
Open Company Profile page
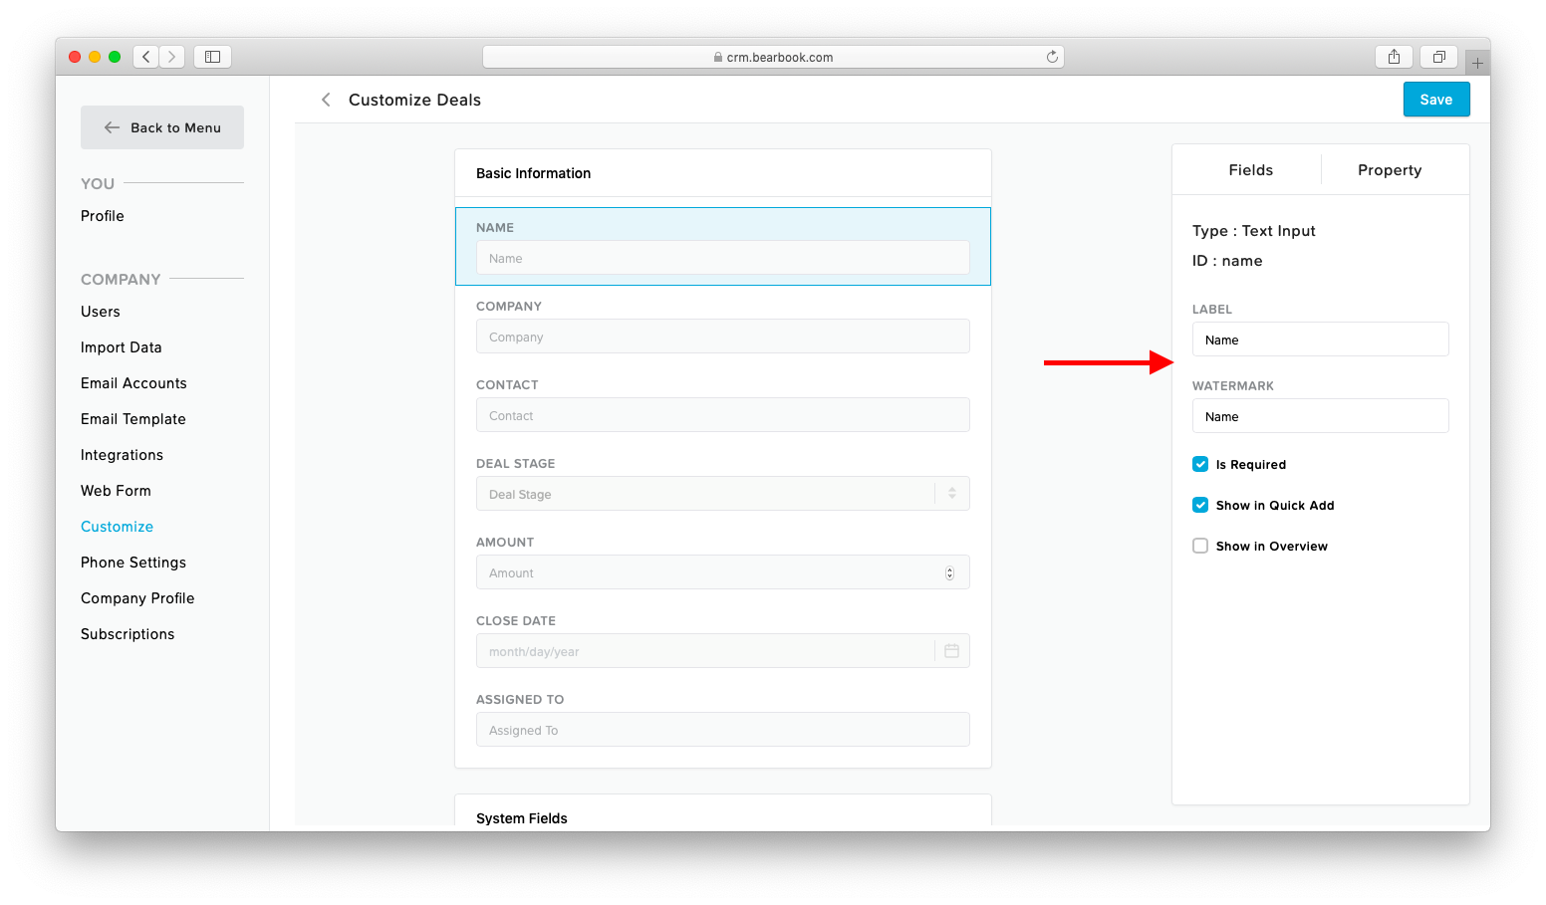point(137,598)
